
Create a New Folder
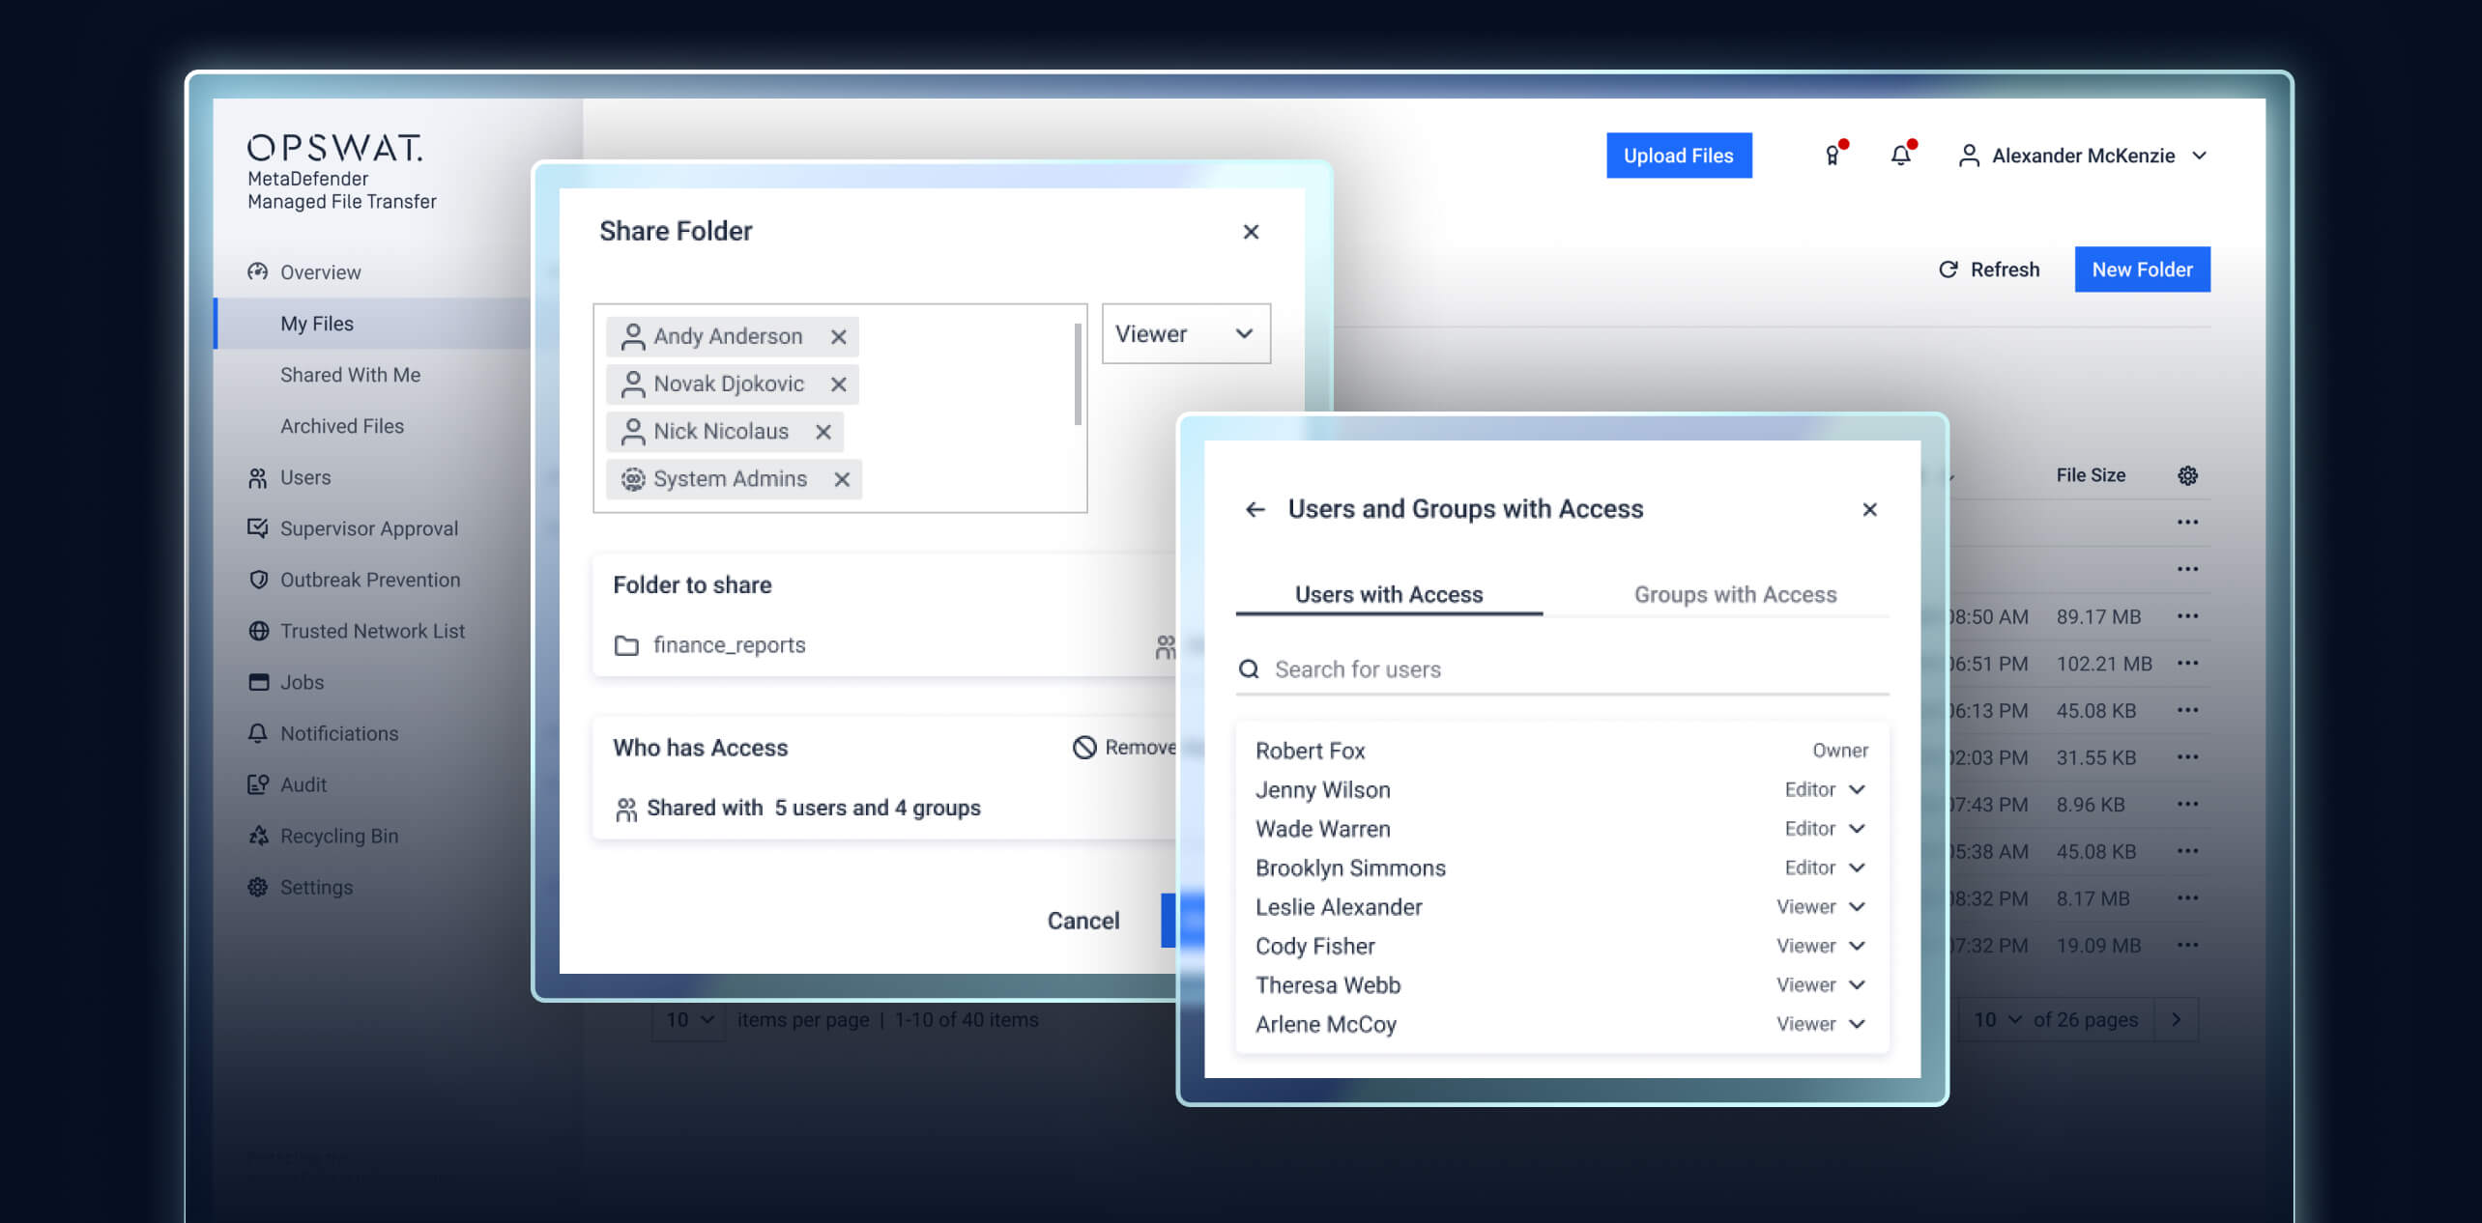[x=2142, y=269]
